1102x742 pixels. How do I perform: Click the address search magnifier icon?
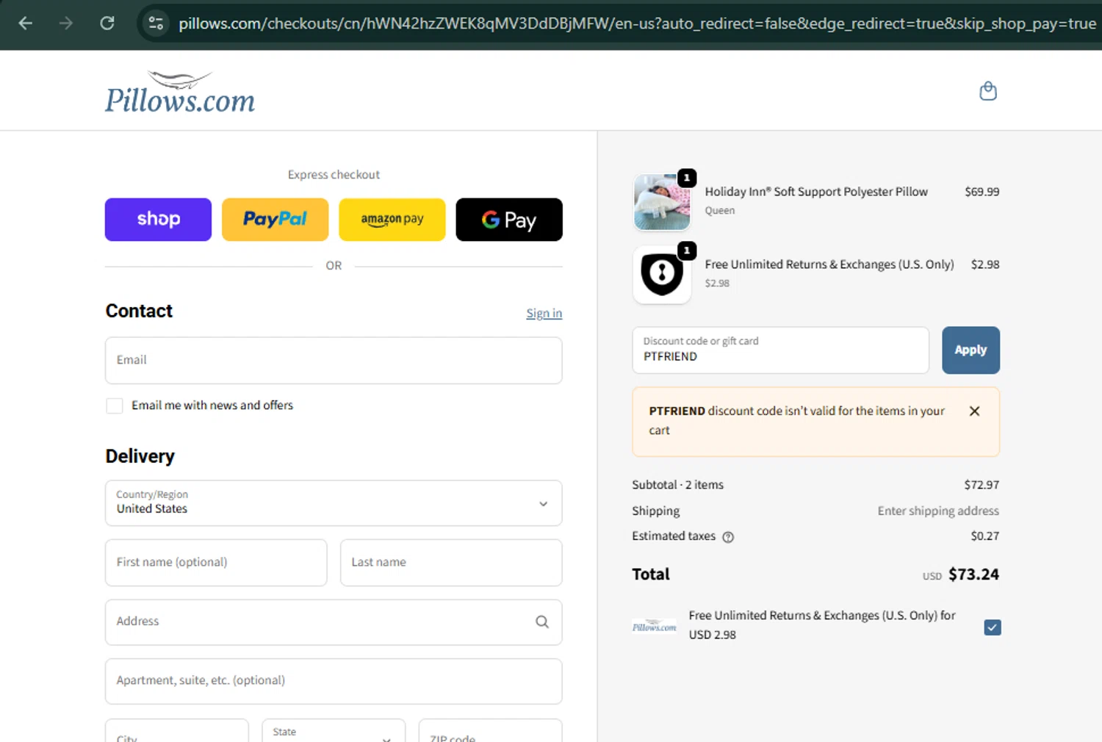(x=542, y=622)
